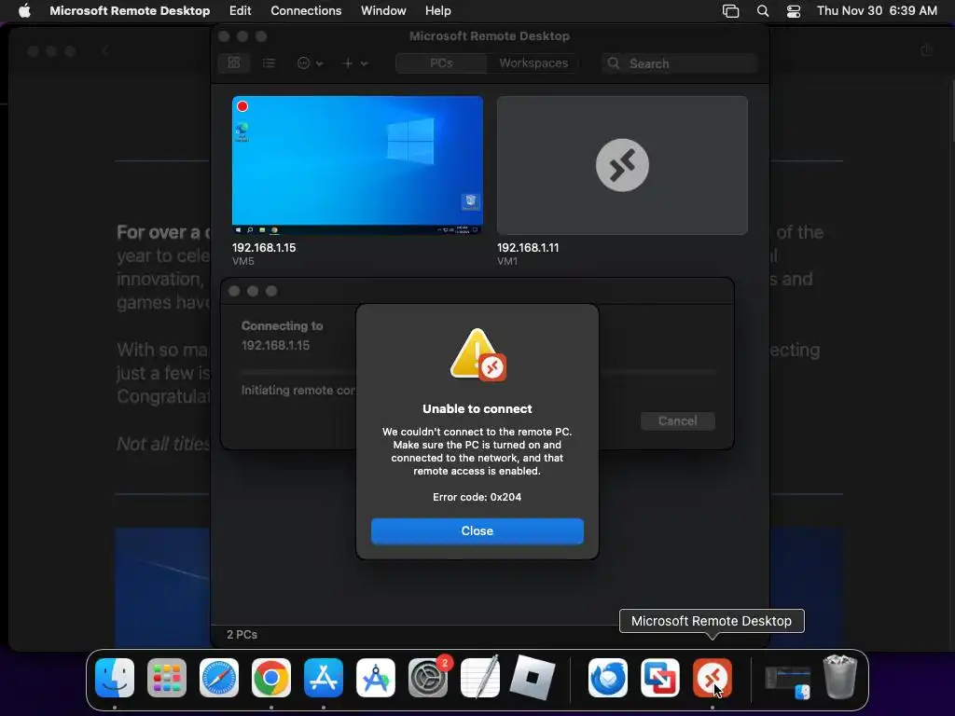The height and width of the screenshot is (716, 955).
Task: Switch to grid view of PCs
Action: pyautogui.click(x=234, y=63)
